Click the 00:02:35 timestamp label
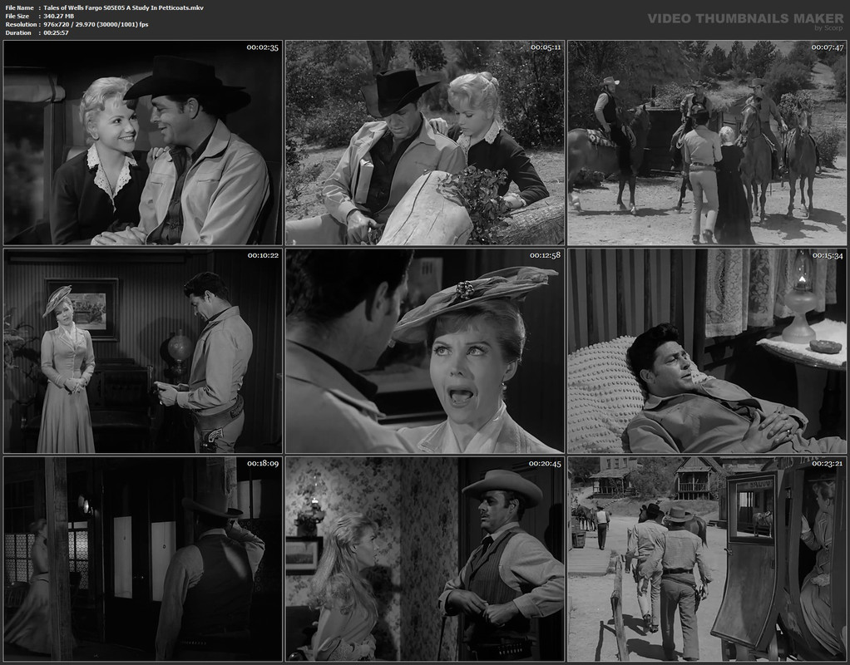850x665 pixels. tap(262, 47)
